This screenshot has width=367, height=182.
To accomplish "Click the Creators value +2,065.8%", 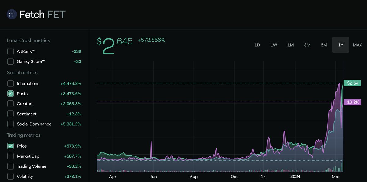I will tap(71, 104).
